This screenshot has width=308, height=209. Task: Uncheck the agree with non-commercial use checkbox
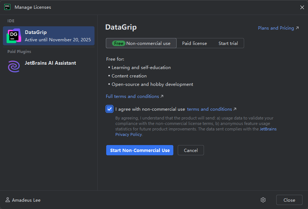(109, 109)
